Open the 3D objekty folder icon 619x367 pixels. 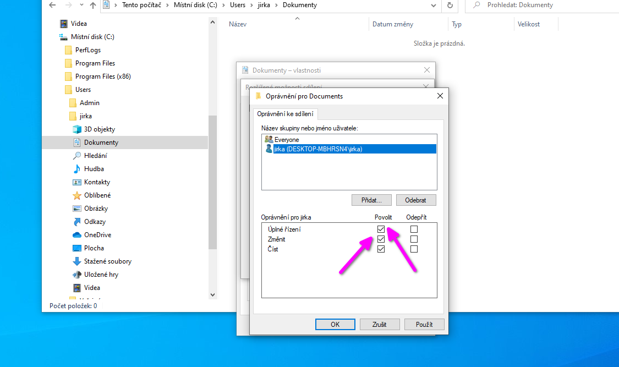click(x=76, y=129)
